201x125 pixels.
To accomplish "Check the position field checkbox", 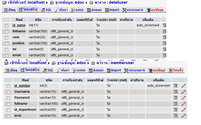I will tap(6, 44).
